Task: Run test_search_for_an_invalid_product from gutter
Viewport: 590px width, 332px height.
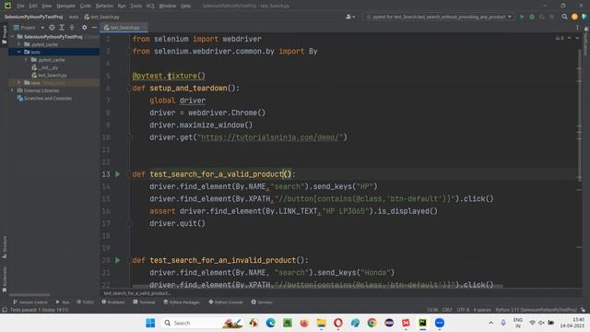Action: point(117,260)
